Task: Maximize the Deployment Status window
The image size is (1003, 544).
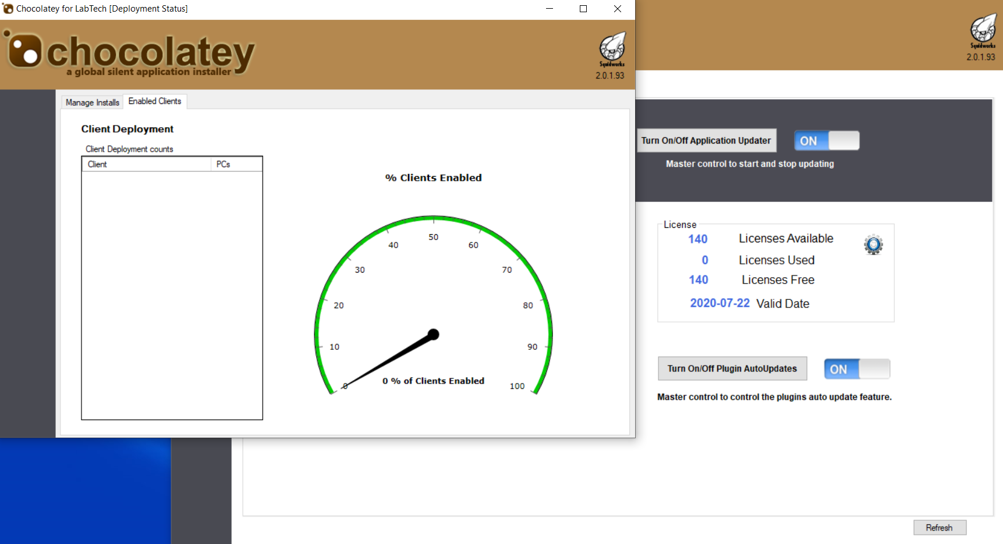Action: click(x=583, y=9)
